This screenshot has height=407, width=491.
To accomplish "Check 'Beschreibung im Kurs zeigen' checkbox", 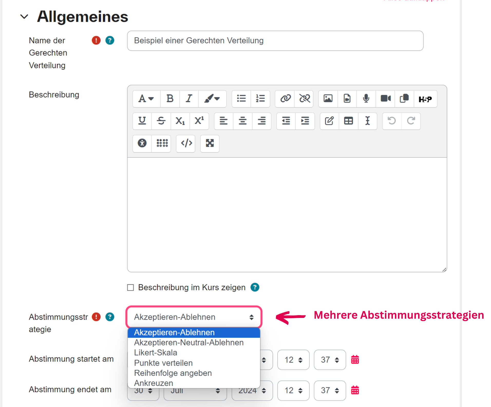I will tap(130, 288).
